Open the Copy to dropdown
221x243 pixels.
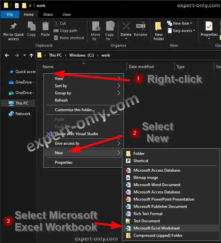(x=109, y=31)
